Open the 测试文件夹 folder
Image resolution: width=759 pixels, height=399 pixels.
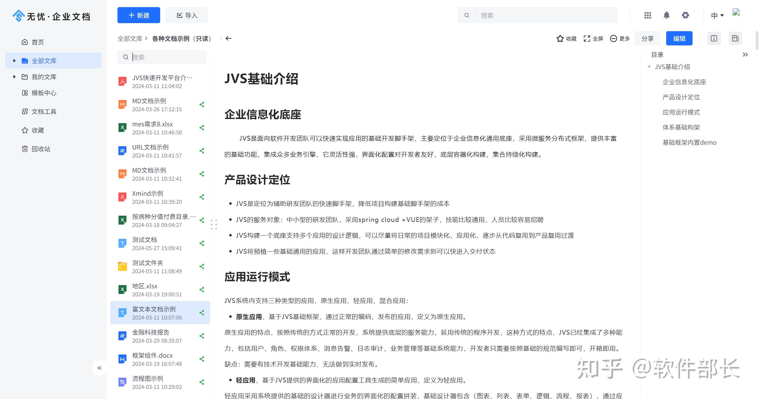click(160, 266)
